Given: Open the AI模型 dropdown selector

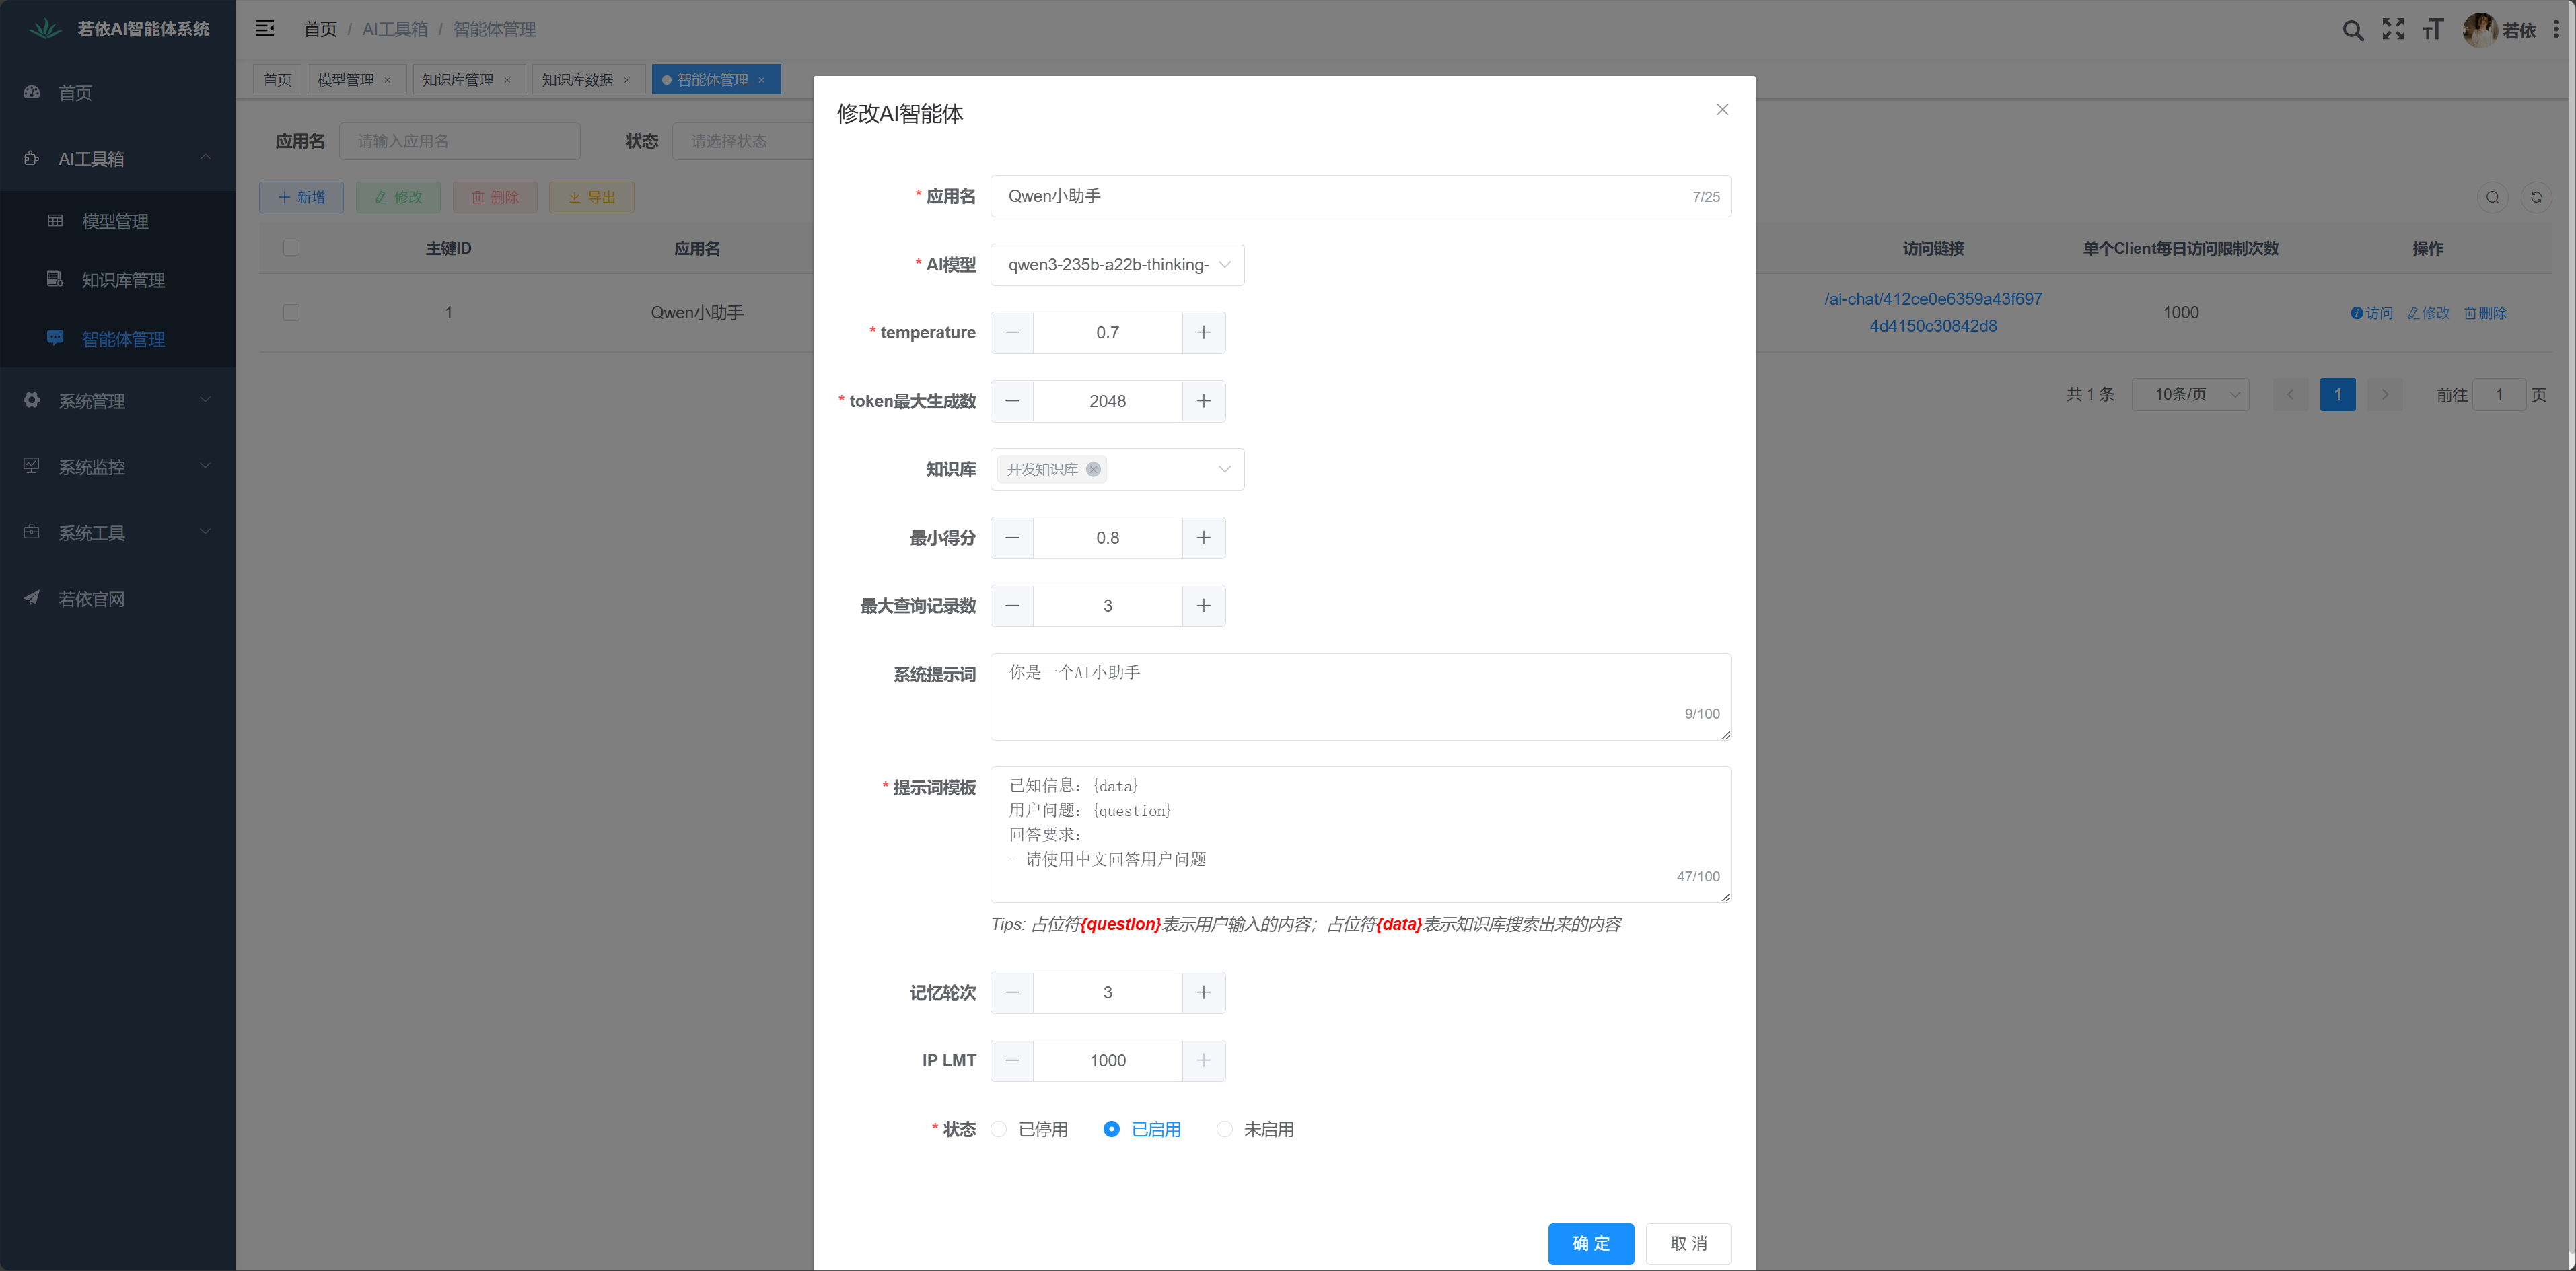Looking at the screenshot, I should 1116,265.
